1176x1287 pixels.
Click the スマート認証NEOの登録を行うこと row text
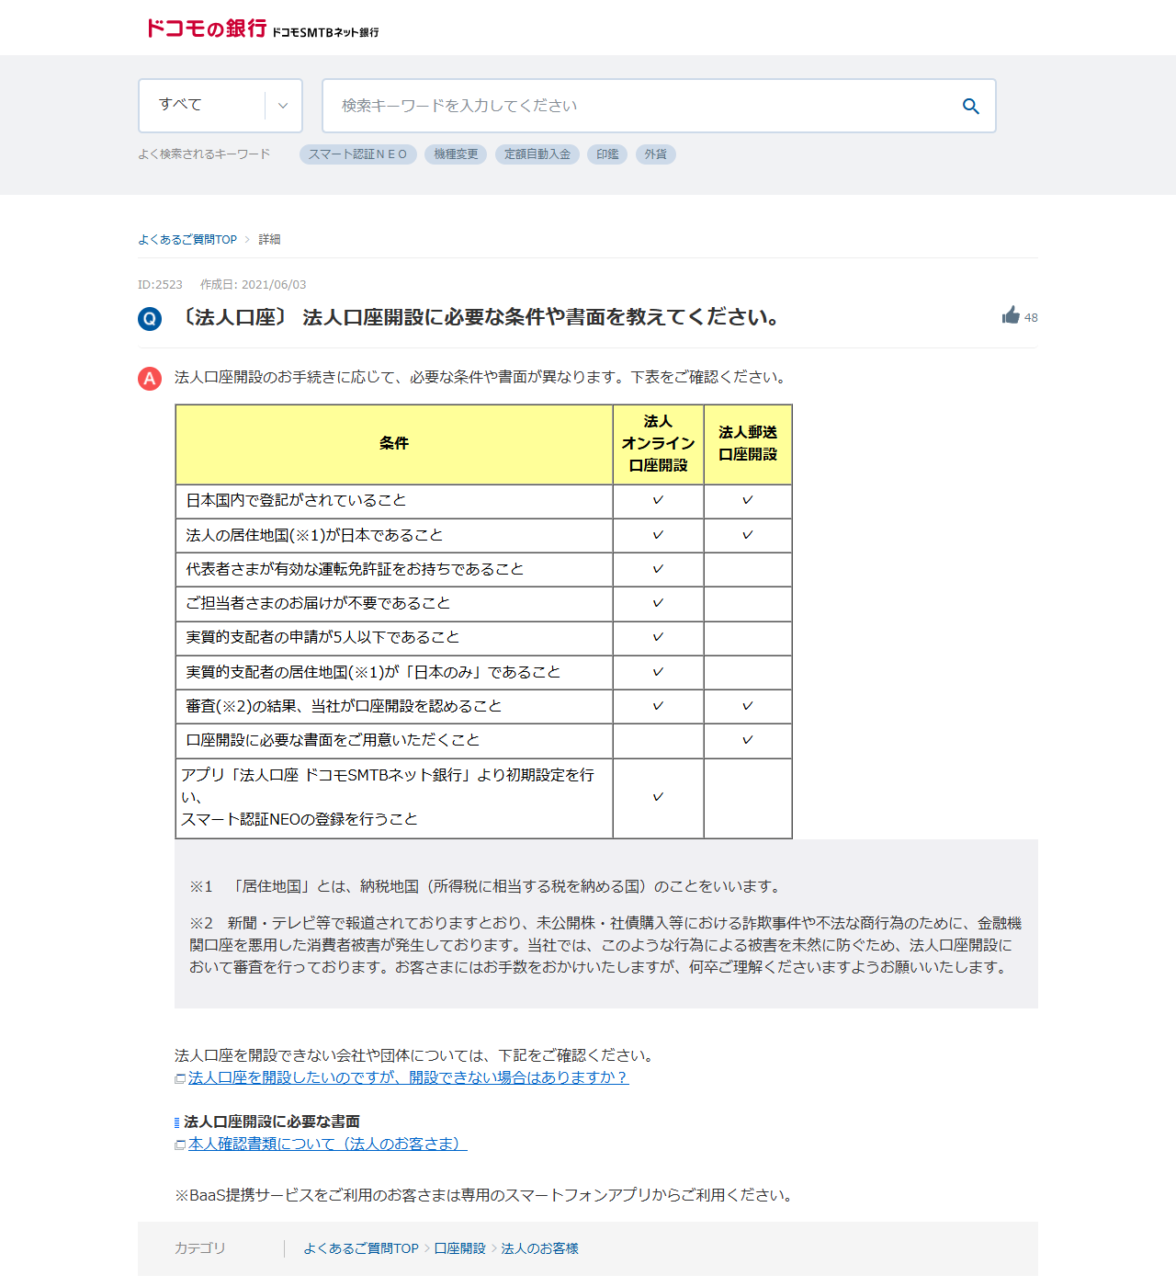click(x=300, y=819)
